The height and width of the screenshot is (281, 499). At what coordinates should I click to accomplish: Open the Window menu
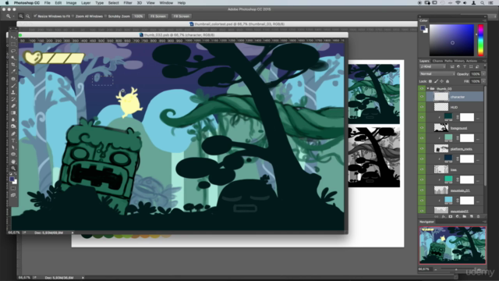(x=166, y=3)
